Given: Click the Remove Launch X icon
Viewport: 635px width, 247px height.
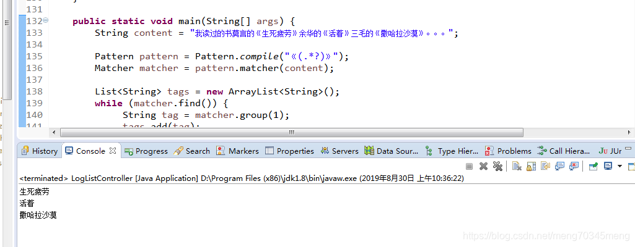Looking at the screenshot, I should coord(483,166).
